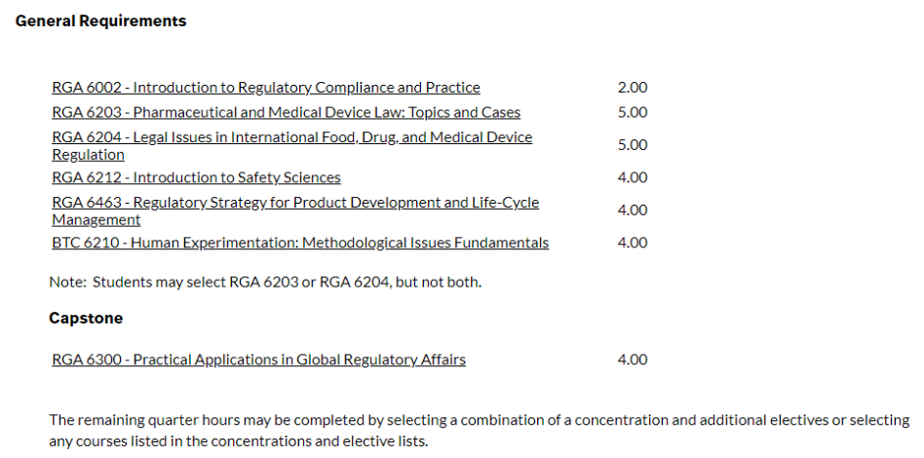Screen dimensions: 924x458
Task: Click the 5.00 credit value beside RGA 6203
Action: [633, 112]
